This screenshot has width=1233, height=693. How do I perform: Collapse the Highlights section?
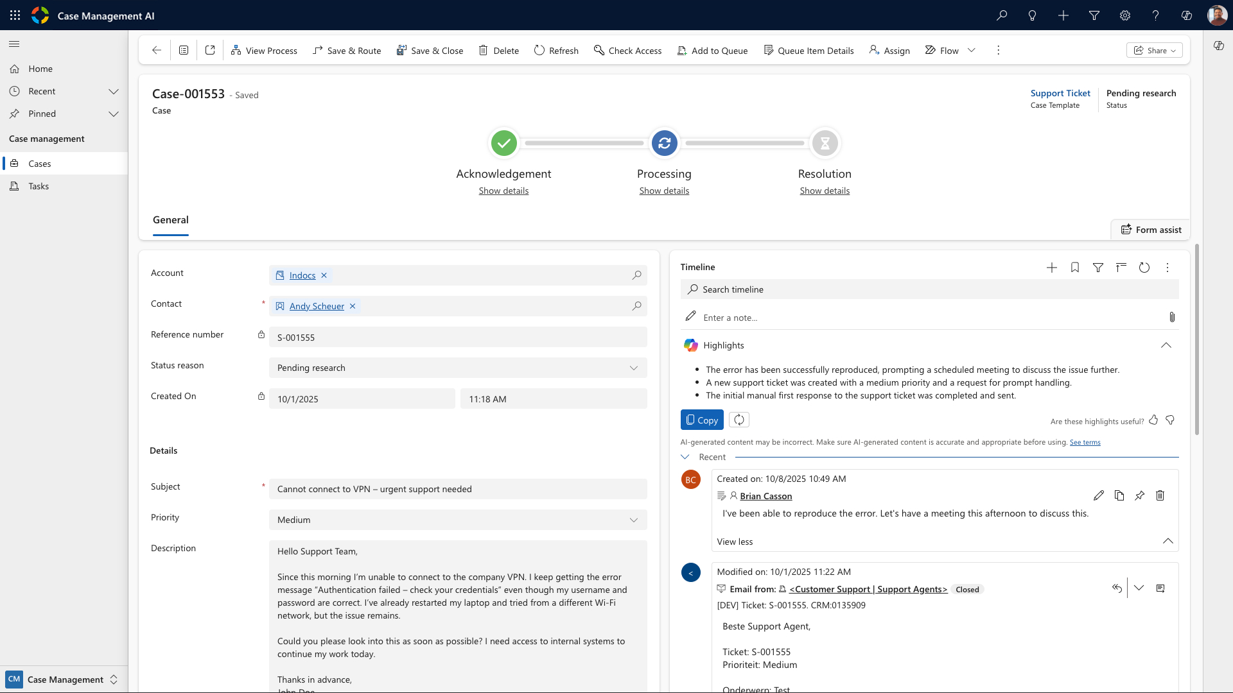[1166, 345]
